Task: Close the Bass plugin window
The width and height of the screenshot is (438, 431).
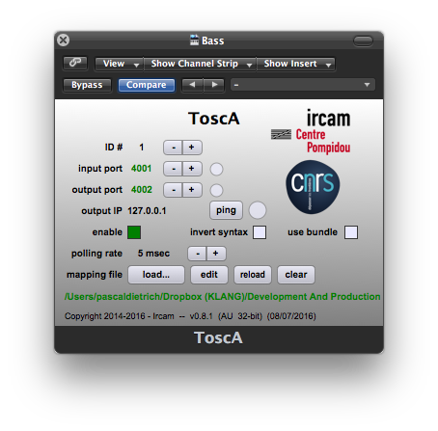Action: point(63,40)
